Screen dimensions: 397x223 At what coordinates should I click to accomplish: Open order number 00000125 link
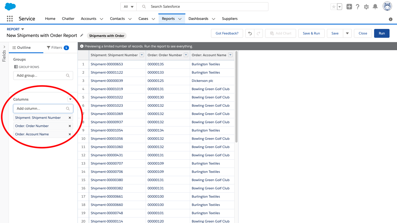156,81
